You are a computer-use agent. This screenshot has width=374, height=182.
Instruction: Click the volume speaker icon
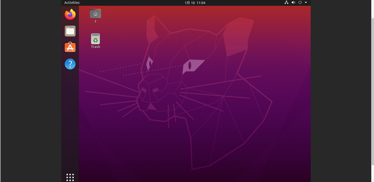click(293, 2)
